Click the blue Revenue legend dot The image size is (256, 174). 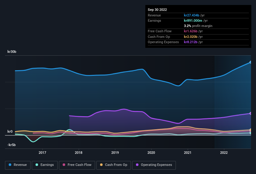(x=10, y=165)
